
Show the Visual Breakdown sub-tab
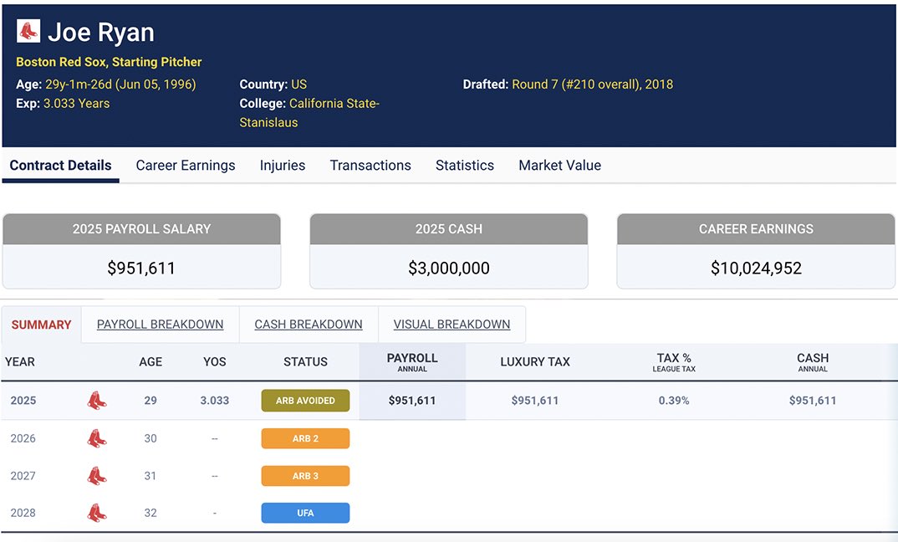[x=452, y=325]
